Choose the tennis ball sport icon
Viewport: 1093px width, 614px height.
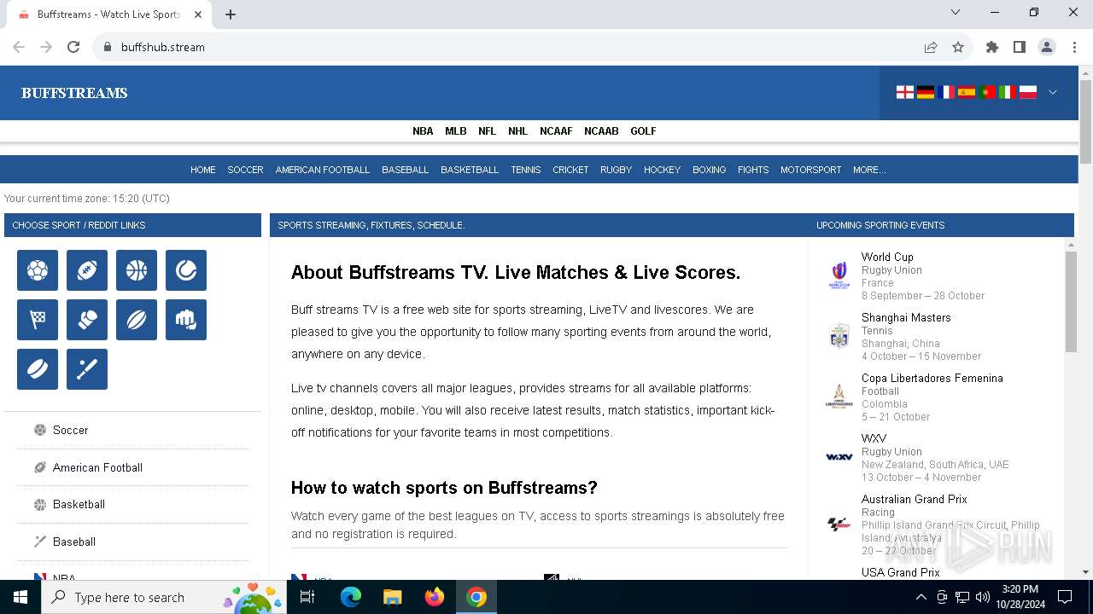[x=186, y=270]
